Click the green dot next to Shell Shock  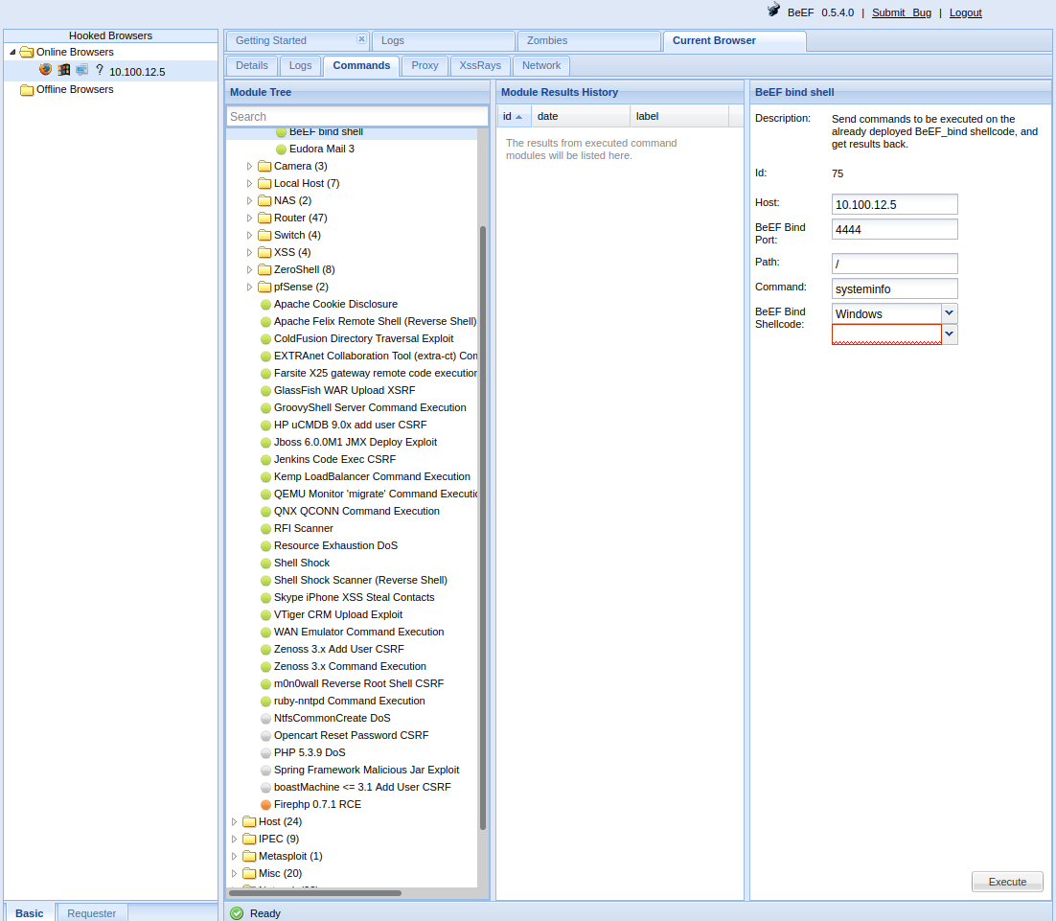pos(266,564)
